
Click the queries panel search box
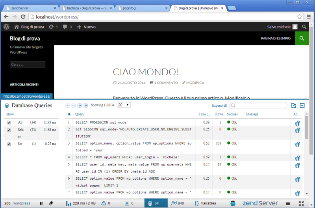[258, 106]
